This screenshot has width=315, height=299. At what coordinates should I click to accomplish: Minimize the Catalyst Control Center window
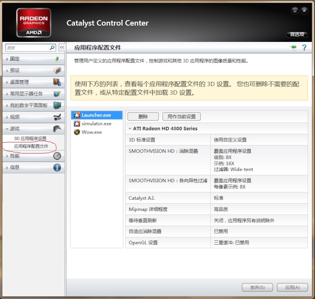coord(295,10)
